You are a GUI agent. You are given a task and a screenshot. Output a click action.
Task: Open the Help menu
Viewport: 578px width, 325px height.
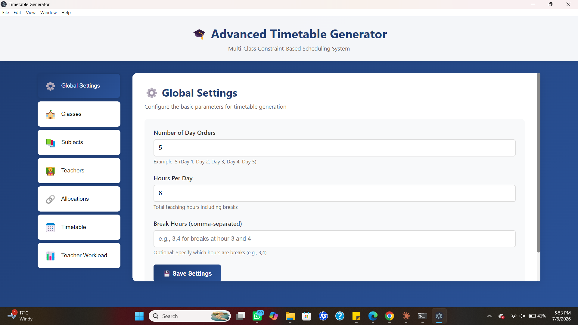coord(66,13)
